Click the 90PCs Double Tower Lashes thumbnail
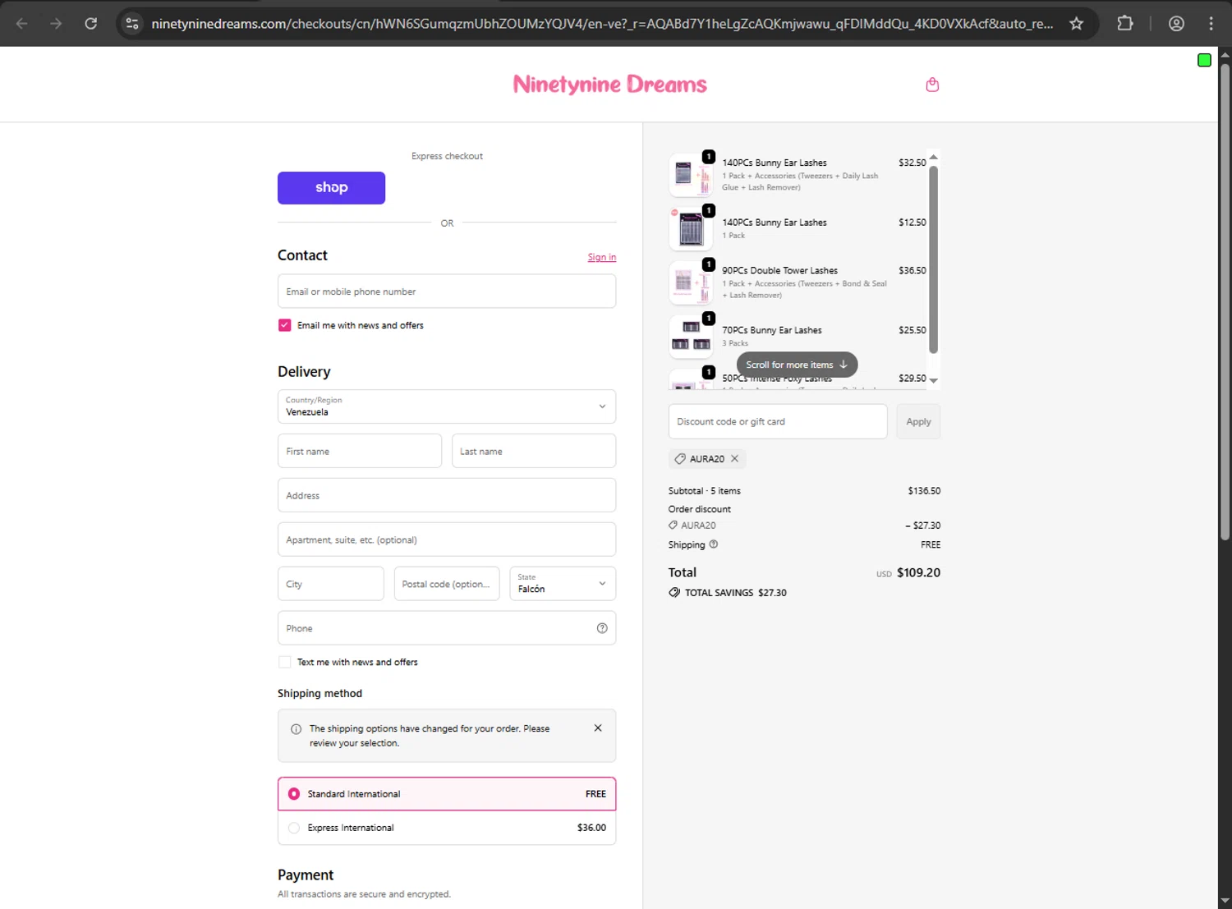The image size is (1232, 909). tap(691, 282)
